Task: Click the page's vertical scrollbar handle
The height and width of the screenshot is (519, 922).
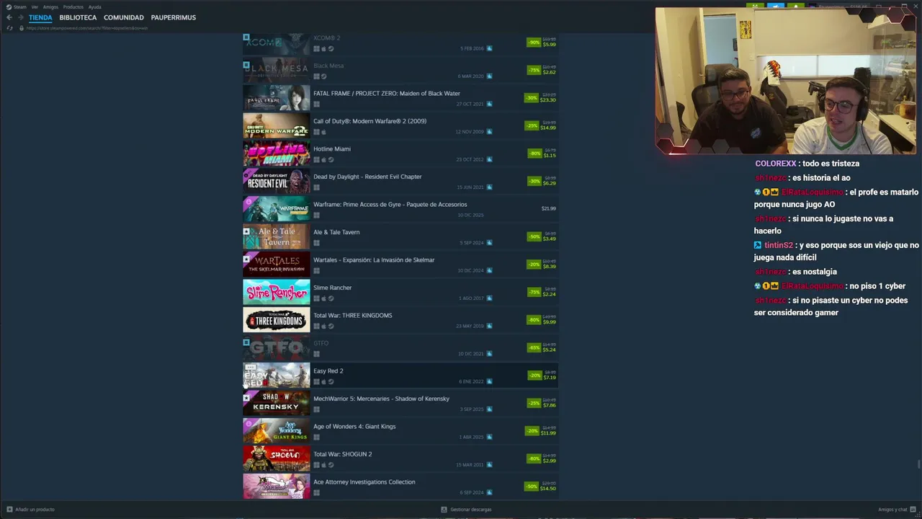Action: [918, 464]
